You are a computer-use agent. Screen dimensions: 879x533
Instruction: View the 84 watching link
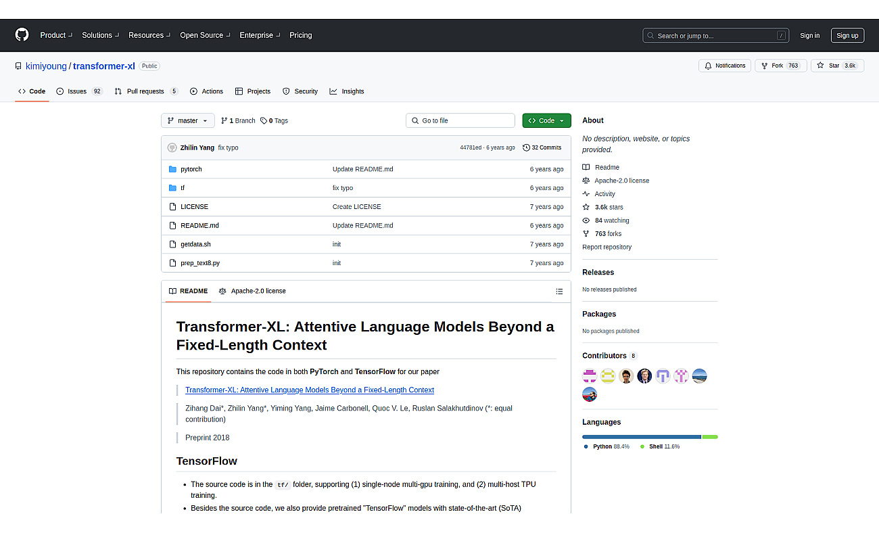[605, 221]
